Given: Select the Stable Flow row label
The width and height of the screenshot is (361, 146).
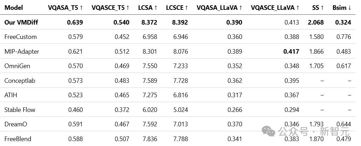Looking at the screenshot, I should pos(20,110).
